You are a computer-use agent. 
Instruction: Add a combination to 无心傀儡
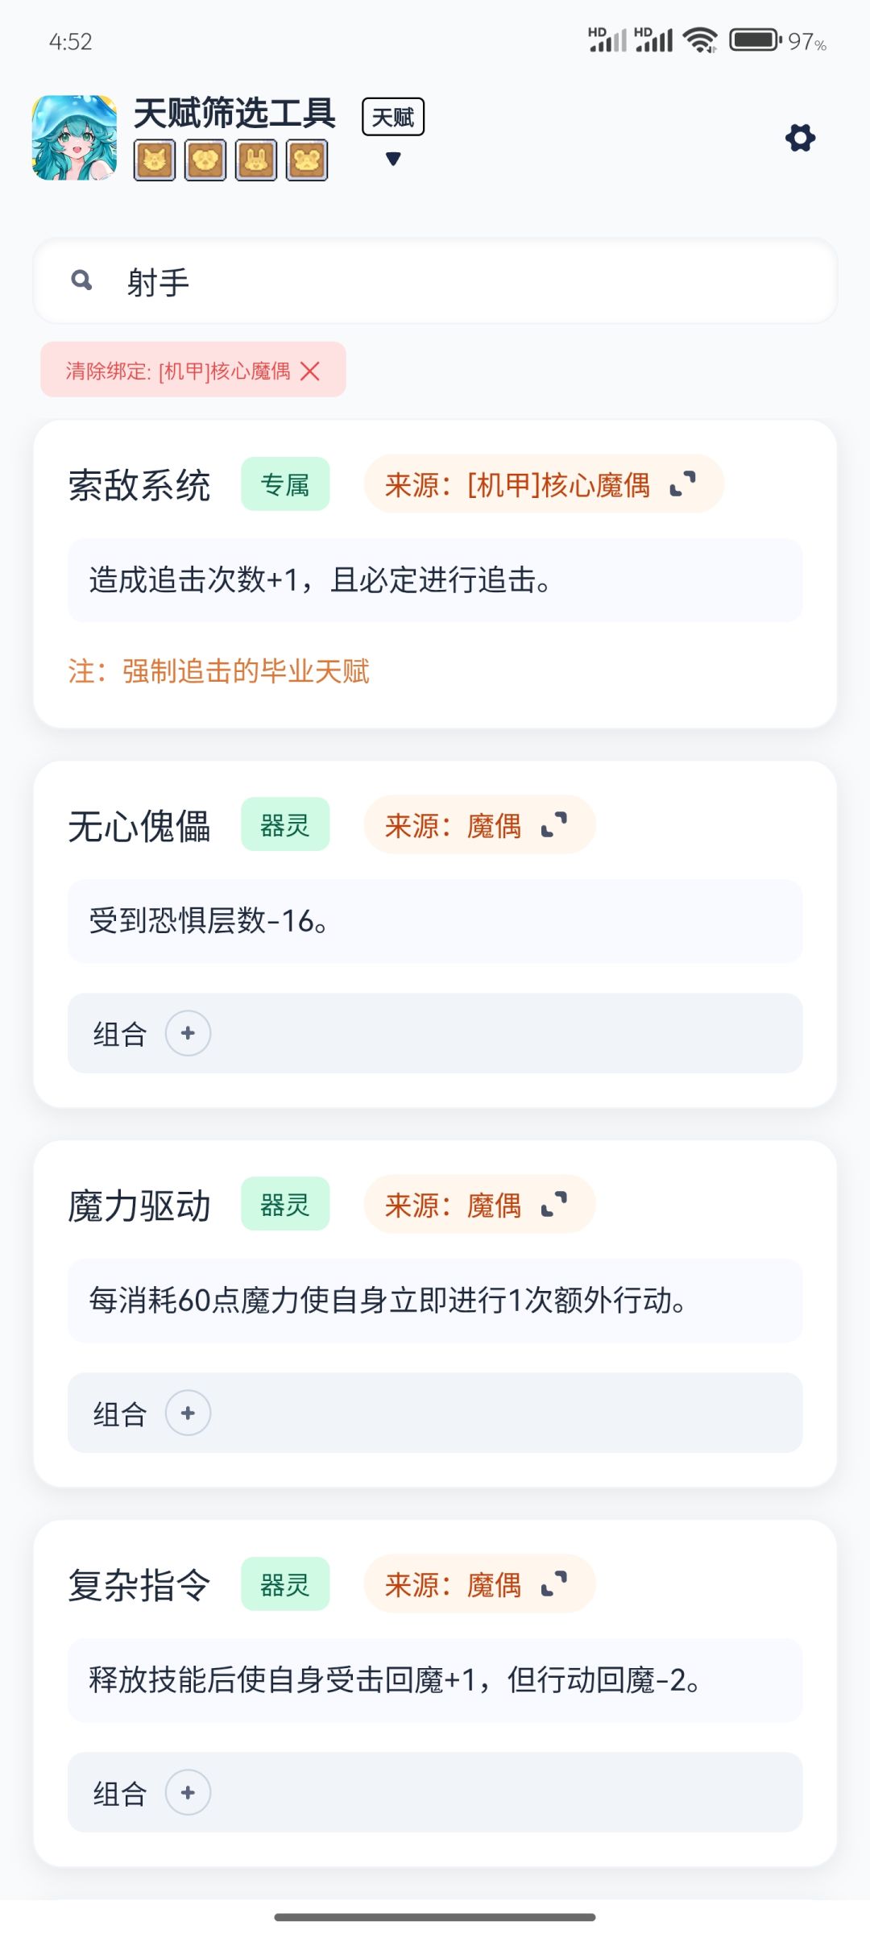[188, 1033]
